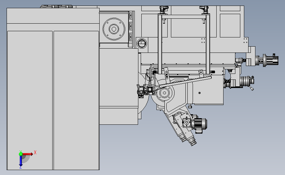The height and width of the screenshot is (175, 285).
Task: Click the red X axis arrow of triad
Action: click(x=28, y=154)
